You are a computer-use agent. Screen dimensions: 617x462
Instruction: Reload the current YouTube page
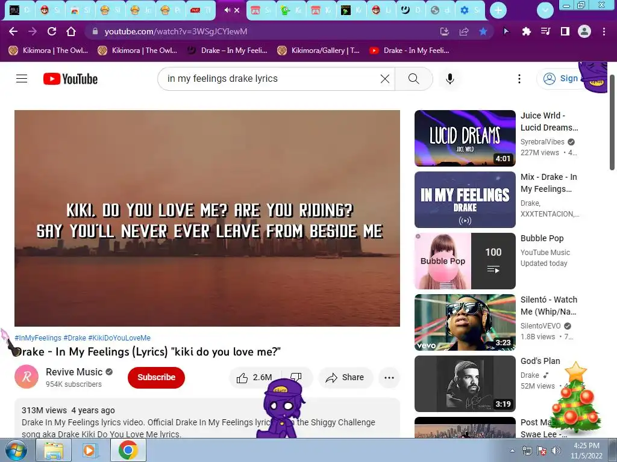(x=52, y=31)
